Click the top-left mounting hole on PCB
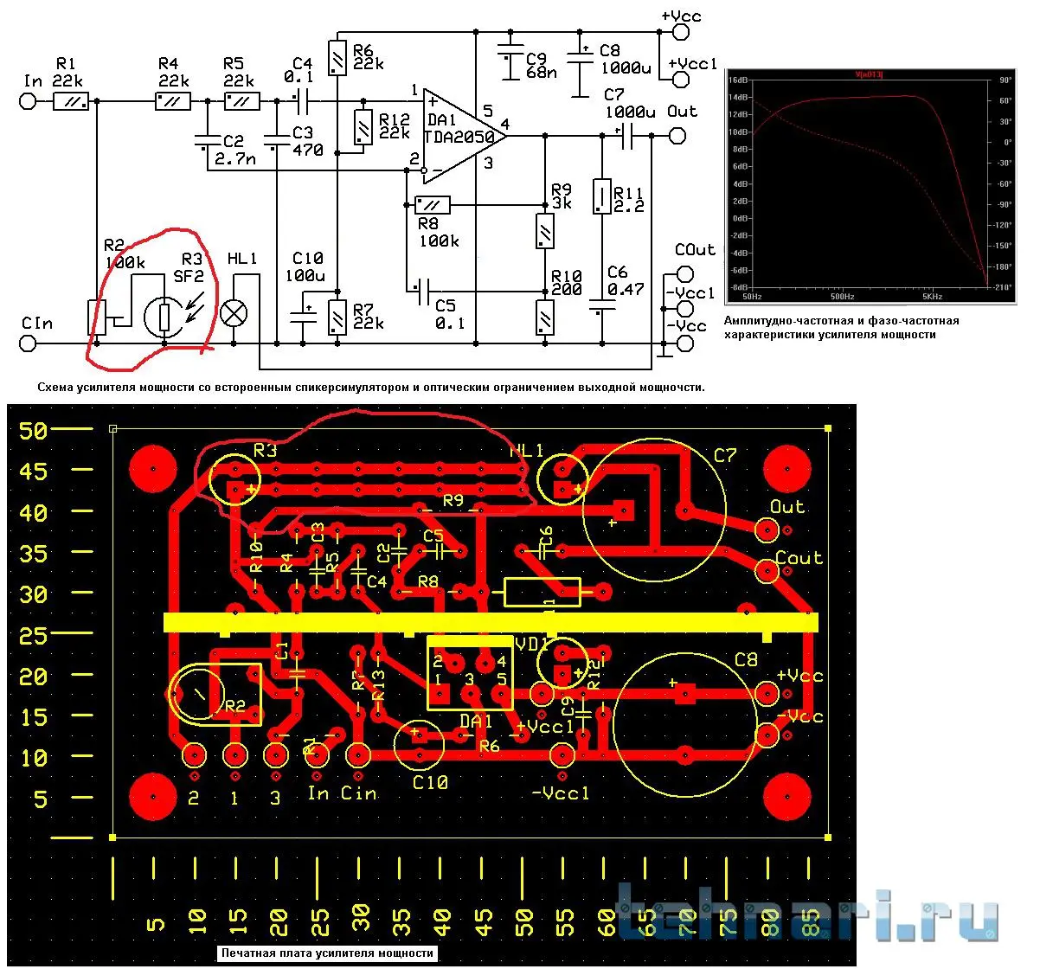 pyautogui.click(x=153, y=468)
